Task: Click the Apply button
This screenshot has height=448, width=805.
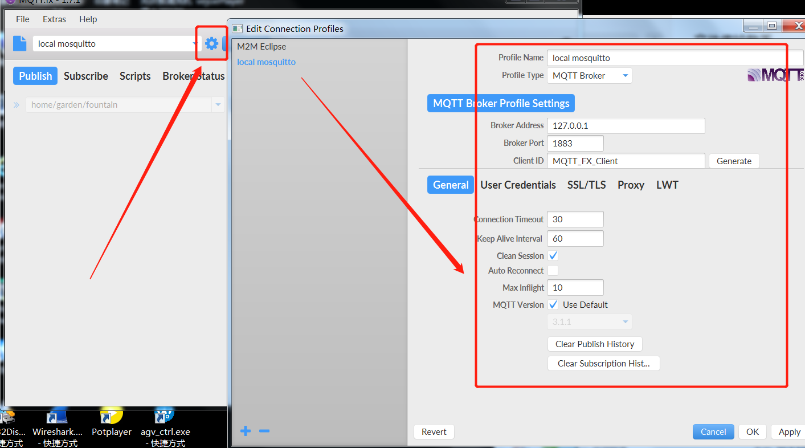Action: (x=789, y=431)
